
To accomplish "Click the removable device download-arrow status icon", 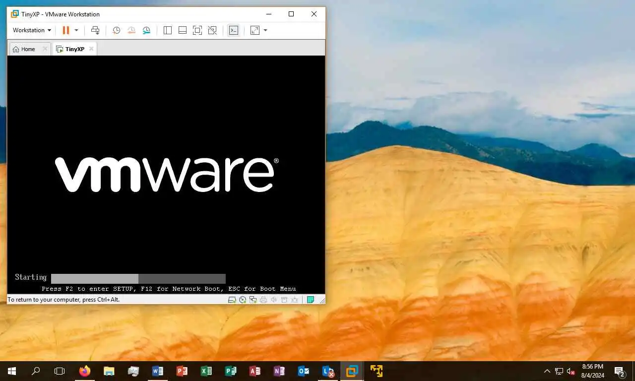I will click(295, 300).
